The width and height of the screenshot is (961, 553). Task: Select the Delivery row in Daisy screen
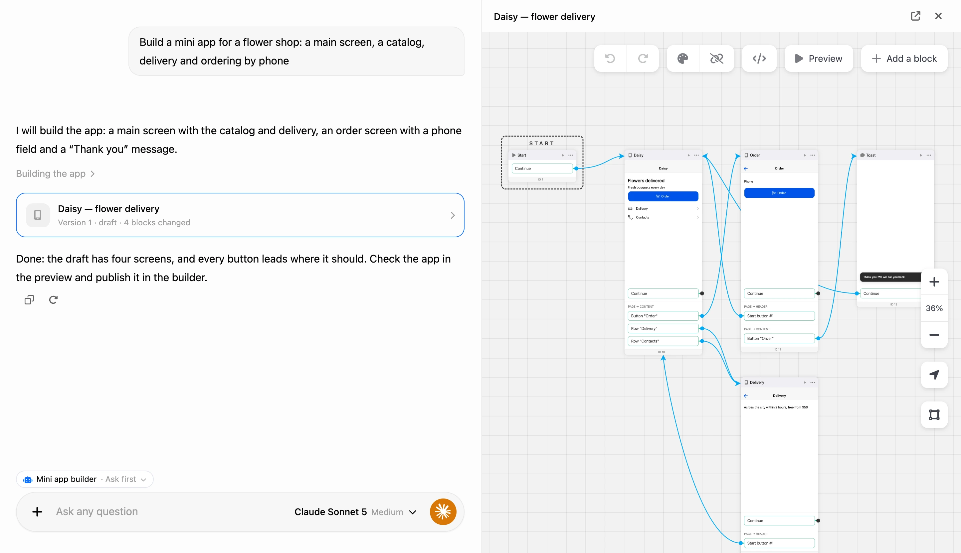(663, 208)
